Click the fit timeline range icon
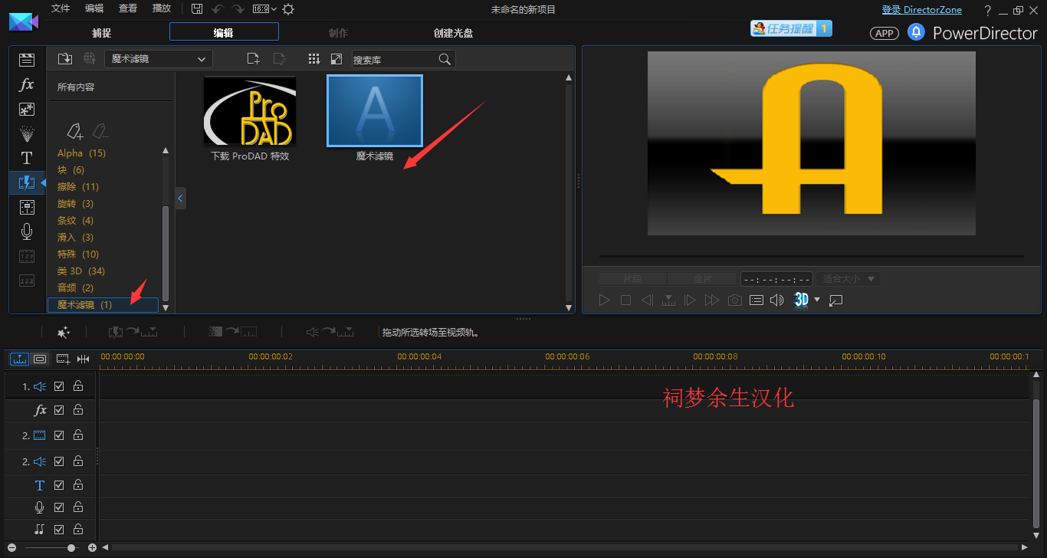Image resolution: width=1047 pixels, height=558 pixels. pos(83,359)
